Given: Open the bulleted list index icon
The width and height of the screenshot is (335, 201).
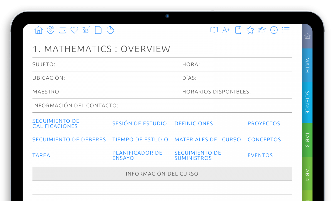Looking at the screenshot, I should click(286, 30).
